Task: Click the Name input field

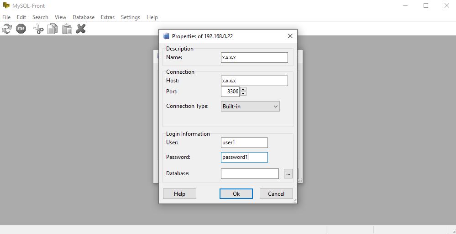Action: (254, 57)
